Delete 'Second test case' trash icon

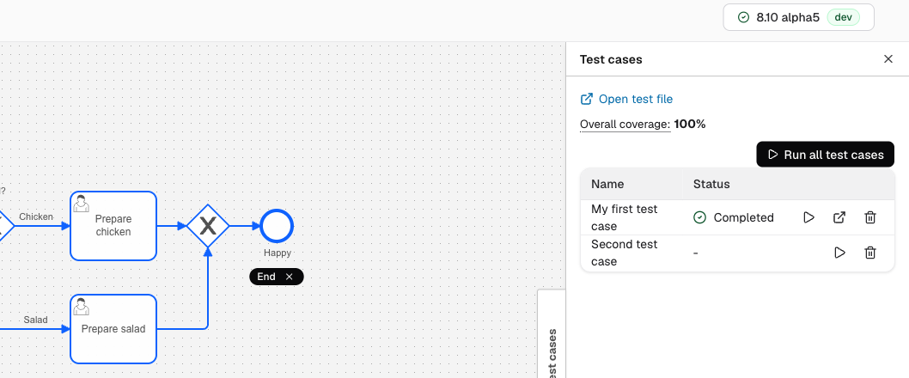tap(870, 253)
